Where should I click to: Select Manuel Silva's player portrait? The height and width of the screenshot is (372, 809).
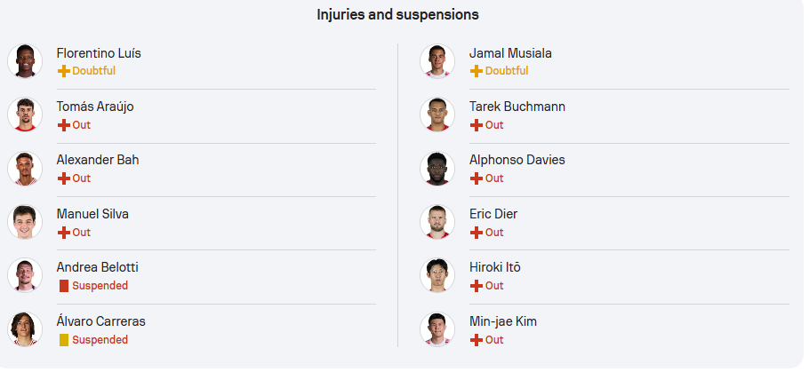click(x=25, y=222)
